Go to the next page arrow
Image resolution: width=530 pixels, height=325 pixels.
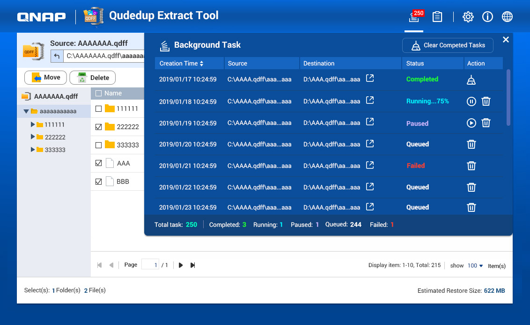pyautogui.click(x=181, y=265)
